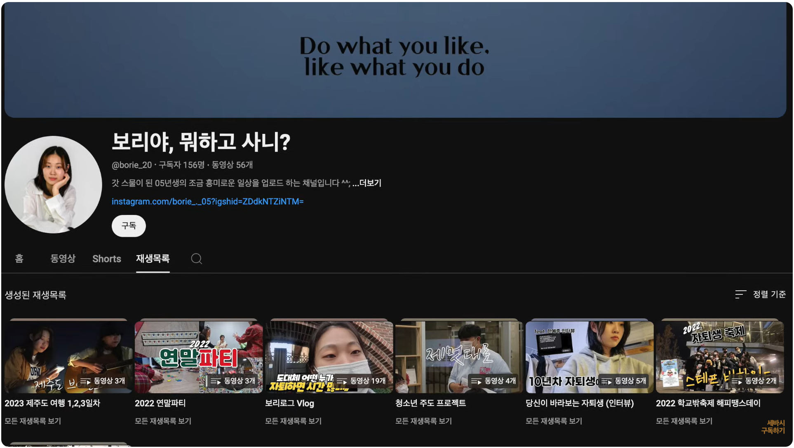Open the Instagram borie link
794x448 pixels.
tap(207, 201)
